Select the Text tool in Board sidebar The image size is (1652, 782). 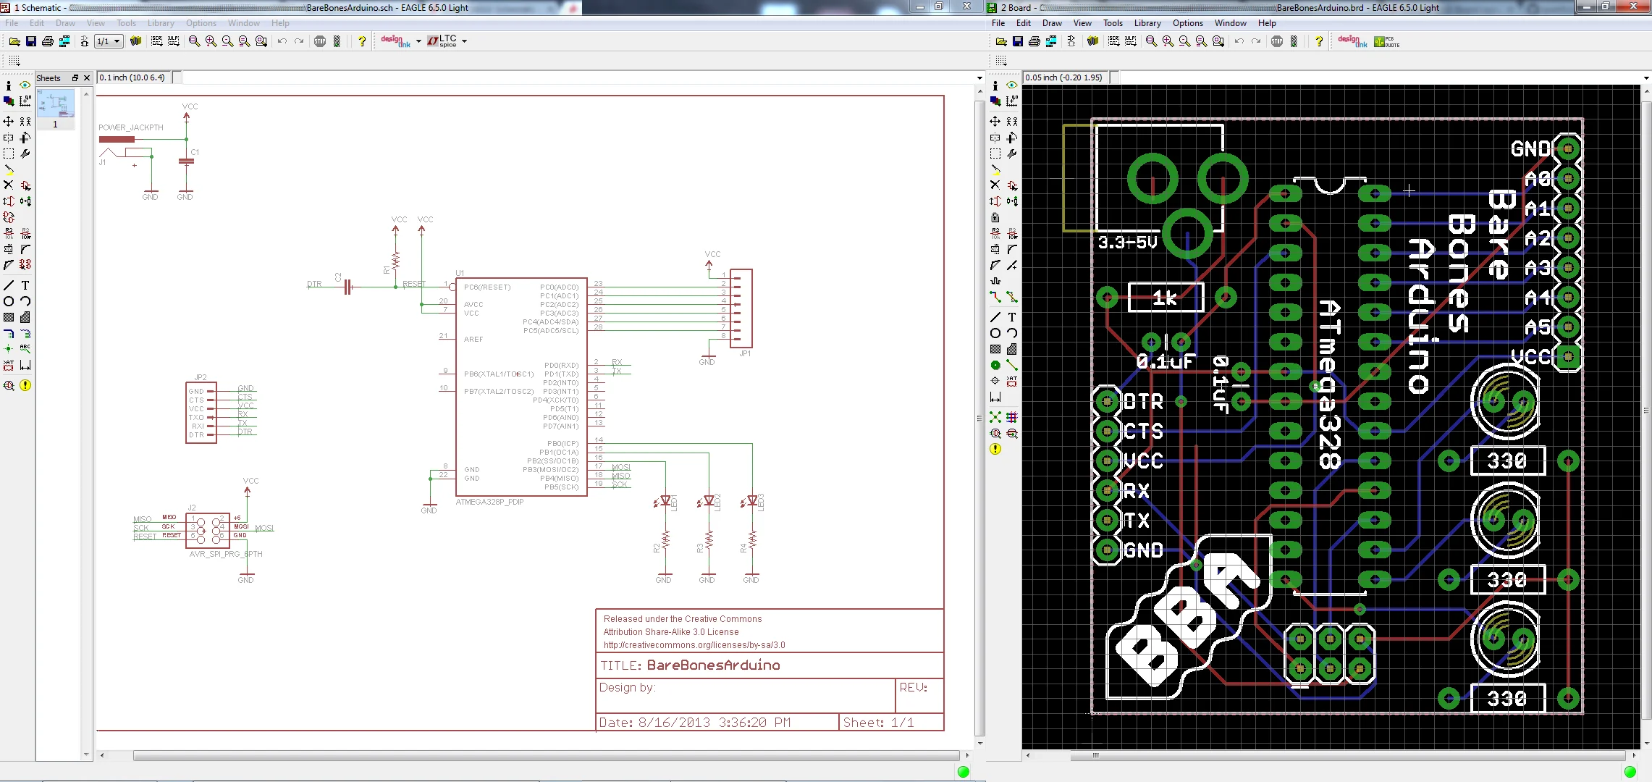[1012, 317]
